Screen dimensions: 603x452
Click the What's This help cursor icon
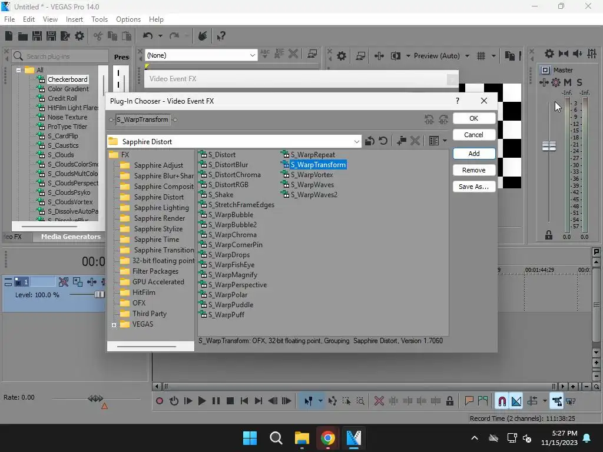(221, 36)
